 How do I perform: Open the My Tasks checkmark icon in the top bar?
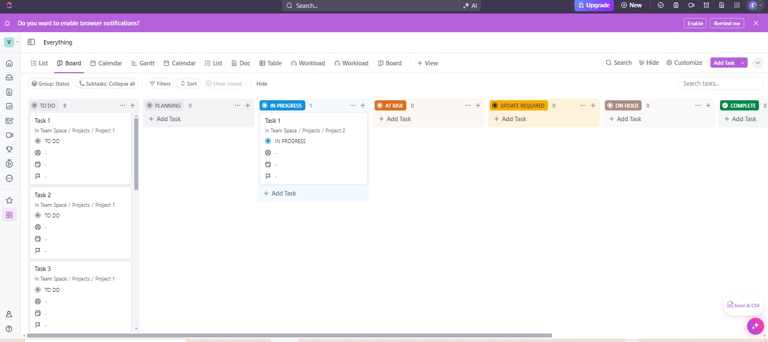tap(661, 5)
